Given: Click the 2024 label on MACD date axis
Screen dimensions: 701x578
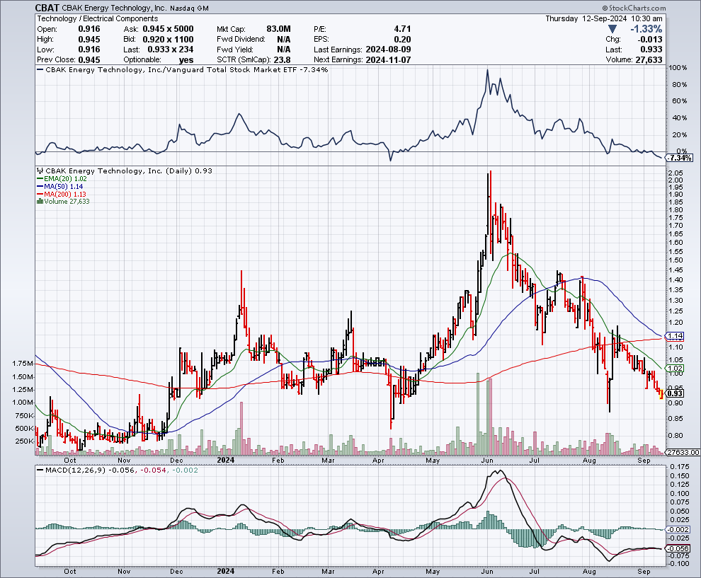Looking at the screenshot, I should 226,572.
